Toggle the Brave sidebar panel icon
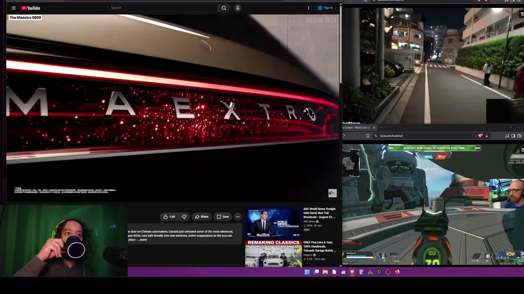This screenshot has height=294, width=524. [x=513, y=136]
